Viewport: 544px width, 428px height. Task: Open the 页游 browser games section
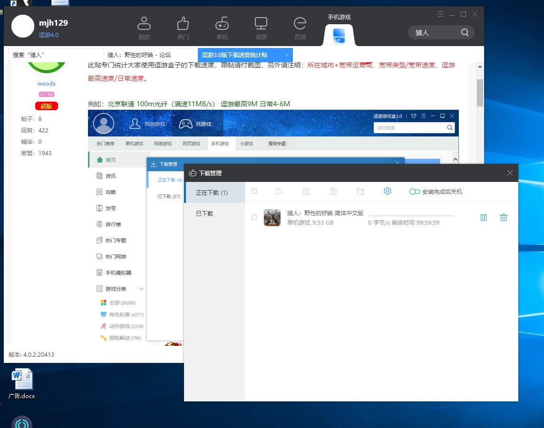(300, 28)
